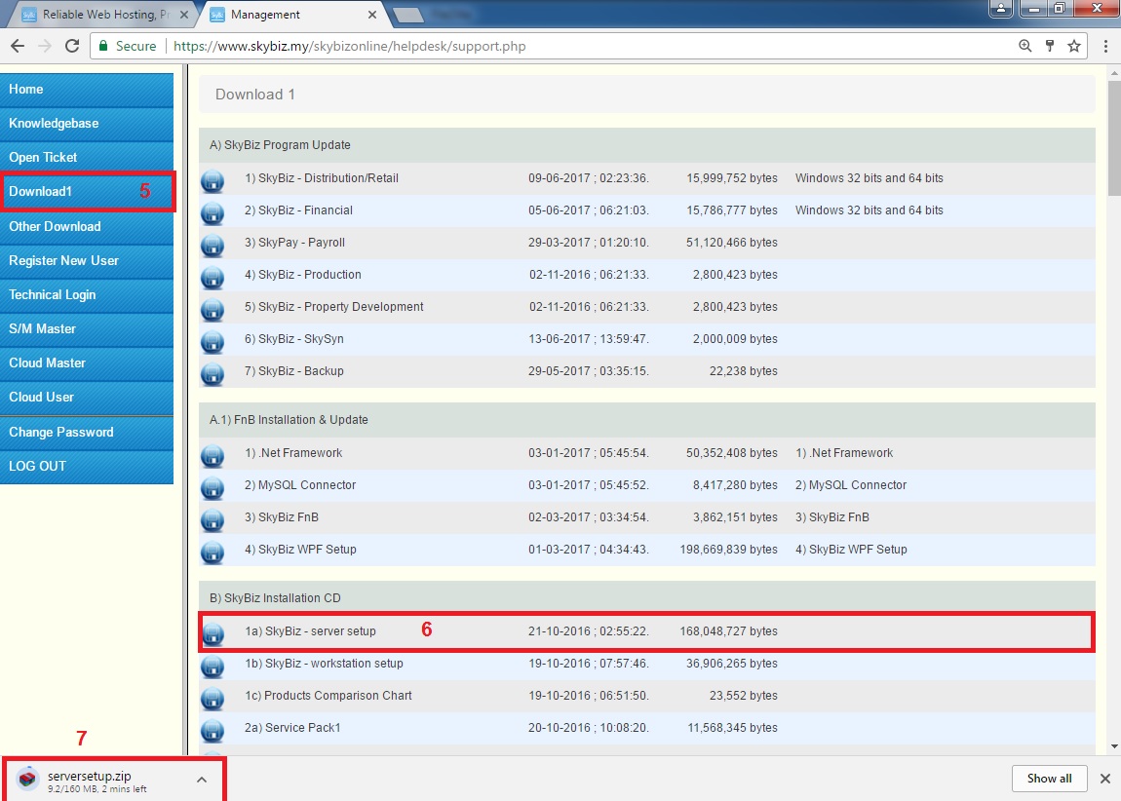Click download icon for SkyBiz WPF Setup
The image size is (1121, 801).
click(x=213, y=552)
